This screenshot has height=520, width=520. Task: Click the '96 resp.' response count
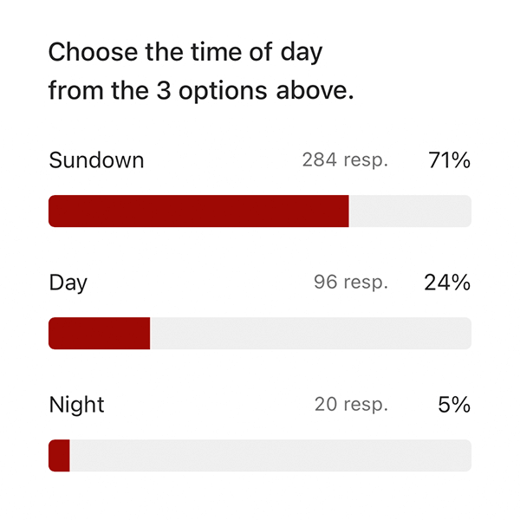click(351, 283)
